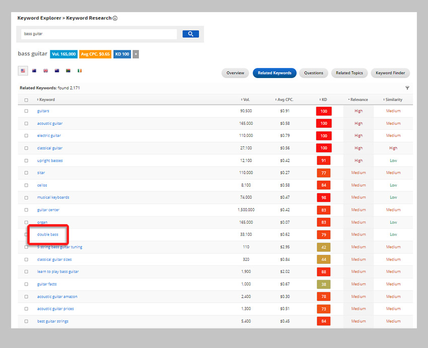Click the blue magnifier search button
Screen dimensions: 428x348
pyautogui.click(x=190, y=34)
